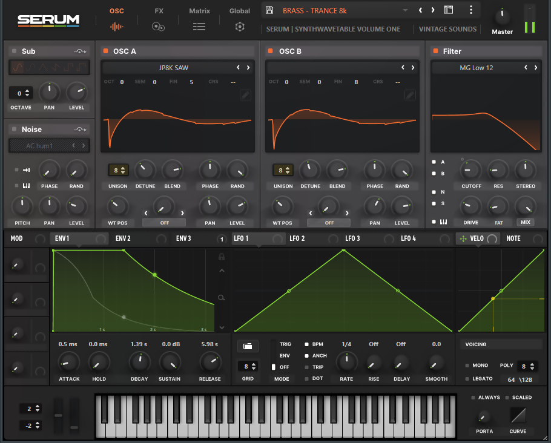Click the LFO GRID size stepper

(x=248, y=366)
